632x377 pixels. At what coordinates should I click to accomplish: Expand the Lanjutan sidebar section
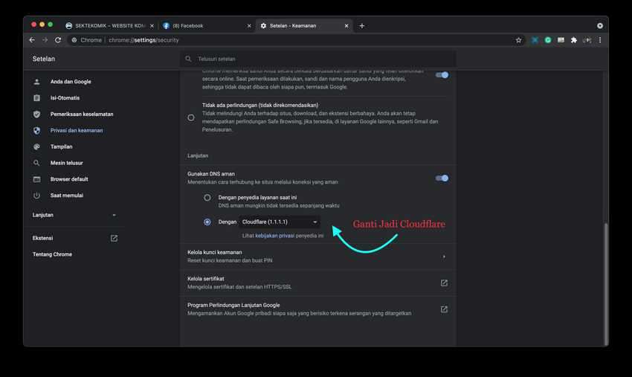tap(74, 215)
